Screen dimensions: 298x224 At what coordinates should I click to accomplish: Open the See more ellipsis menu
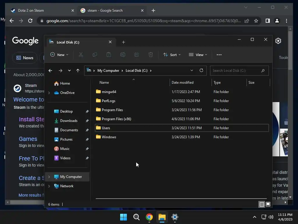tap(219, 55)
